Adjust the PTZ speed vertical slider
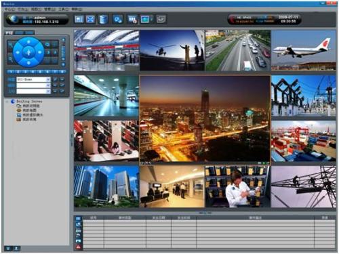Screen dimensions: 339x254 click(x=63, y=52)
